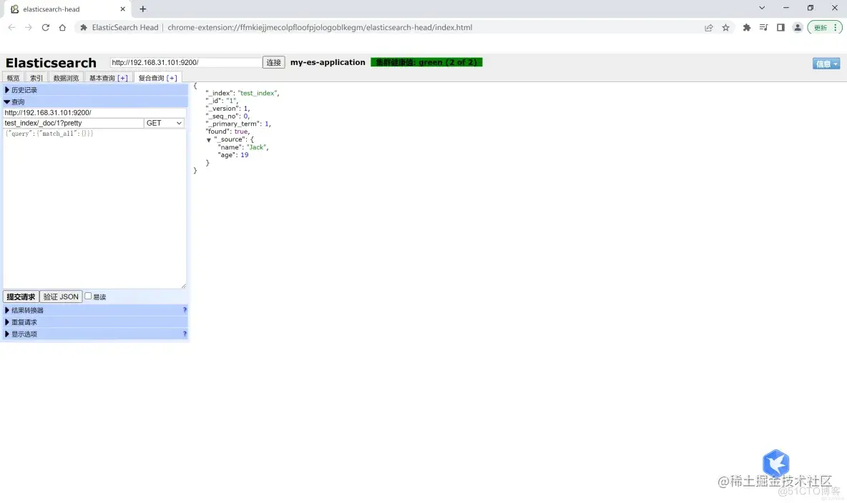Image resolution: width=847 pixels, height=503 pixels.
Task: Click the 提交请求 submit request button
Action: pos(21,297)
